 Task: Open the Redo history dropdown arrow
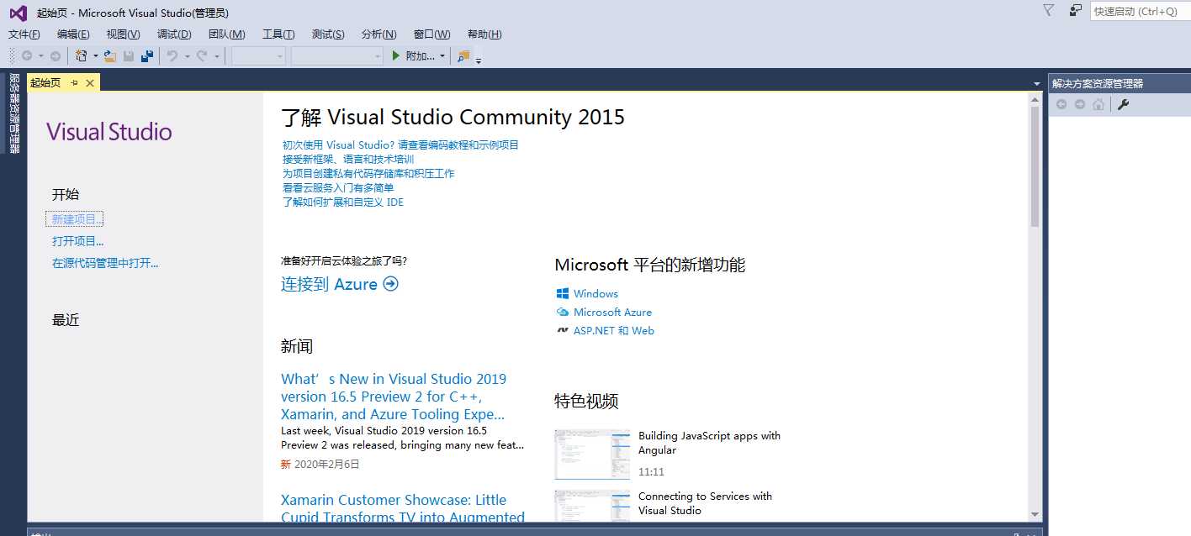coord(216,56)
